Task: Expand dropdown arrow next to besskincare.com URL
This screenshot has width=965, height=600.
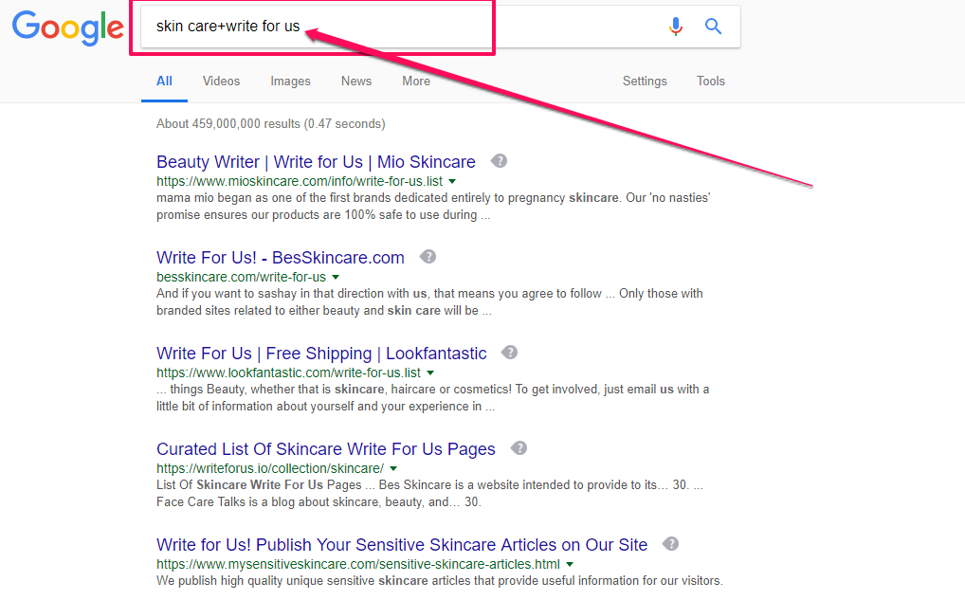Action: [x=336, y=278]
